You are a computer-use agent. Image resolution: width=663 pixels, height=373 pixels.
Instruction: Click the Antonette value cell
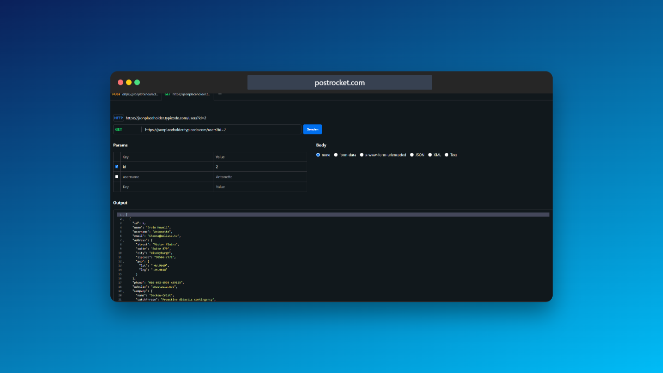pyautogui.click(x=260, y=177)
